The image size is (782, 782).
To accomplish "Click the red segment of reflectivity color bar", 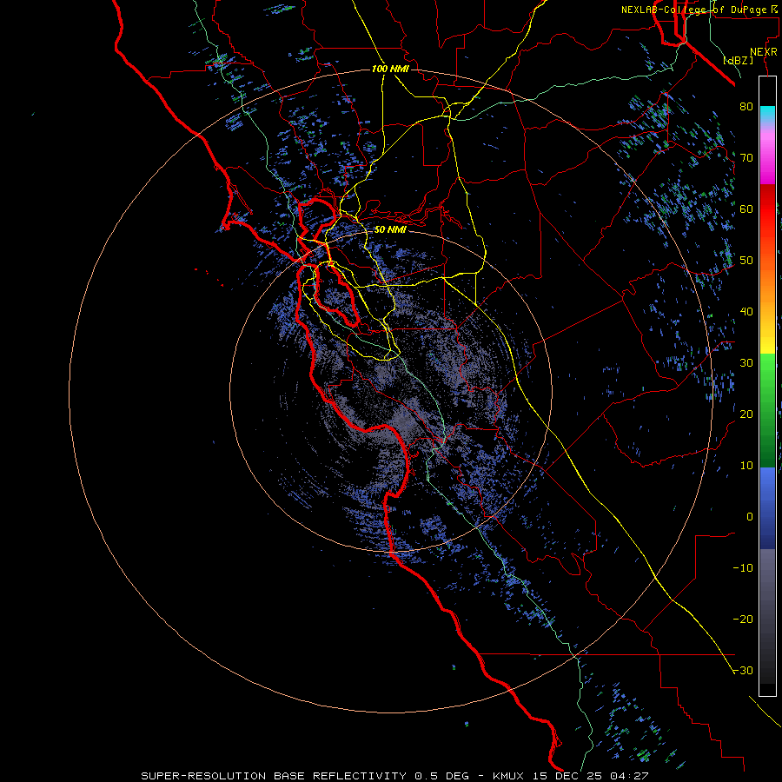I will pos(767,209).
